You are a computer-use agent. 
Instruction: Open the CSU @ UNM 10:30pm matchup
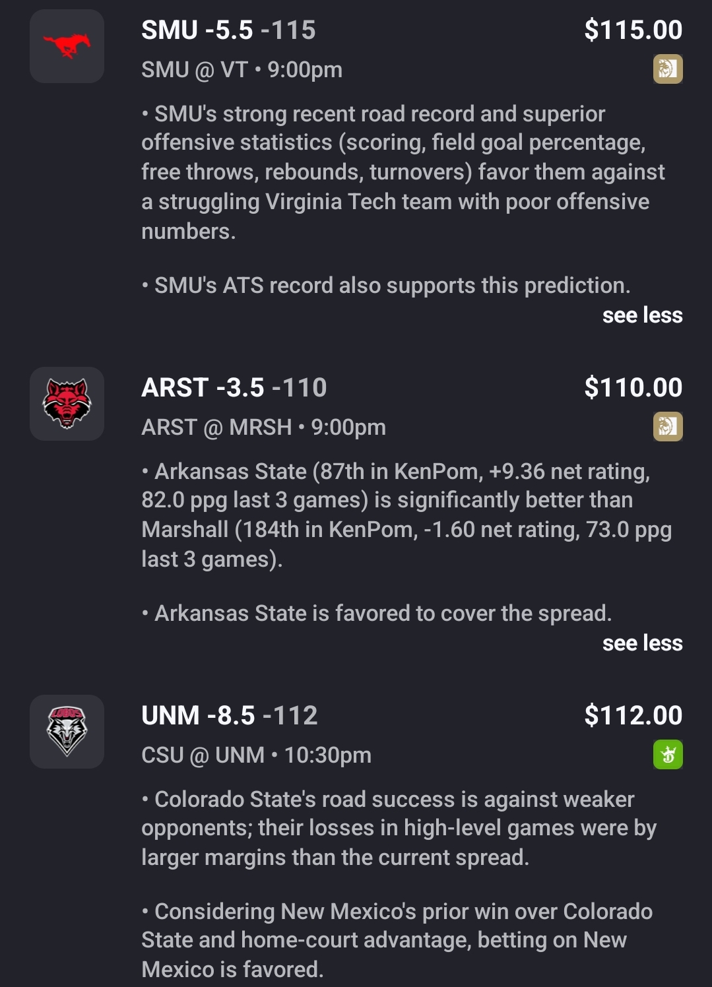tap(256, 755)
